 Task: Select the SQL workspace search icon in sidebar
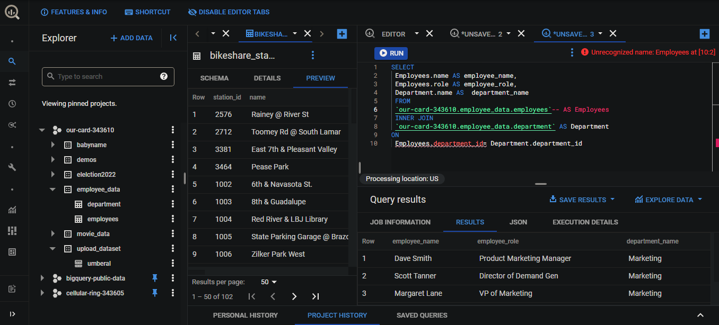(x=12, y=62)
